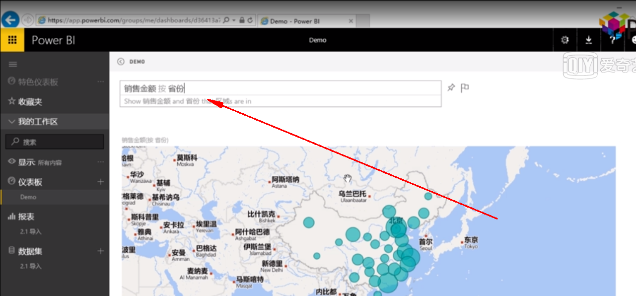Click the new tab button in browser
The width and height of the screenshot is (636, 296).
(x=363, y=21)
